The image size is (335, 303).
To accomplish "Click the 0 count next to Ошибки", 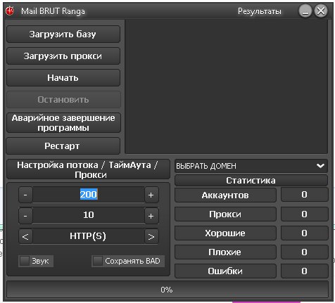I will pyautogui.click(x=305, y=271).
